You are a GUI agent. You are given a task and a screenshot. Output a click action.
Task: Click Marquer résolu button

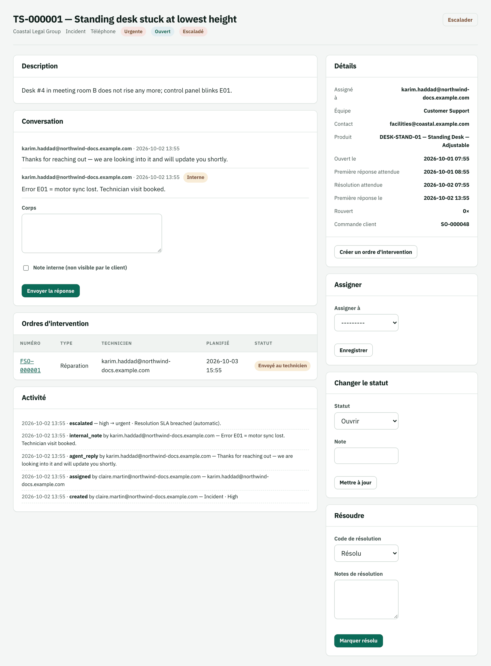pos(358,640)
